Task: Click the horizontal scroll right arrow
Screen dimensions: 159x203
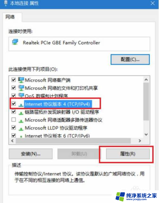Action: point(140,141)
